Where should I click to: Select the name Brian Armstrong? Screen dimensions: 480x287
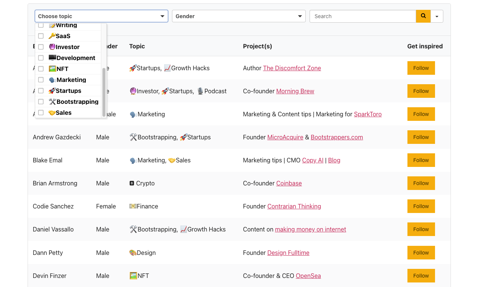tap(55, 183)
